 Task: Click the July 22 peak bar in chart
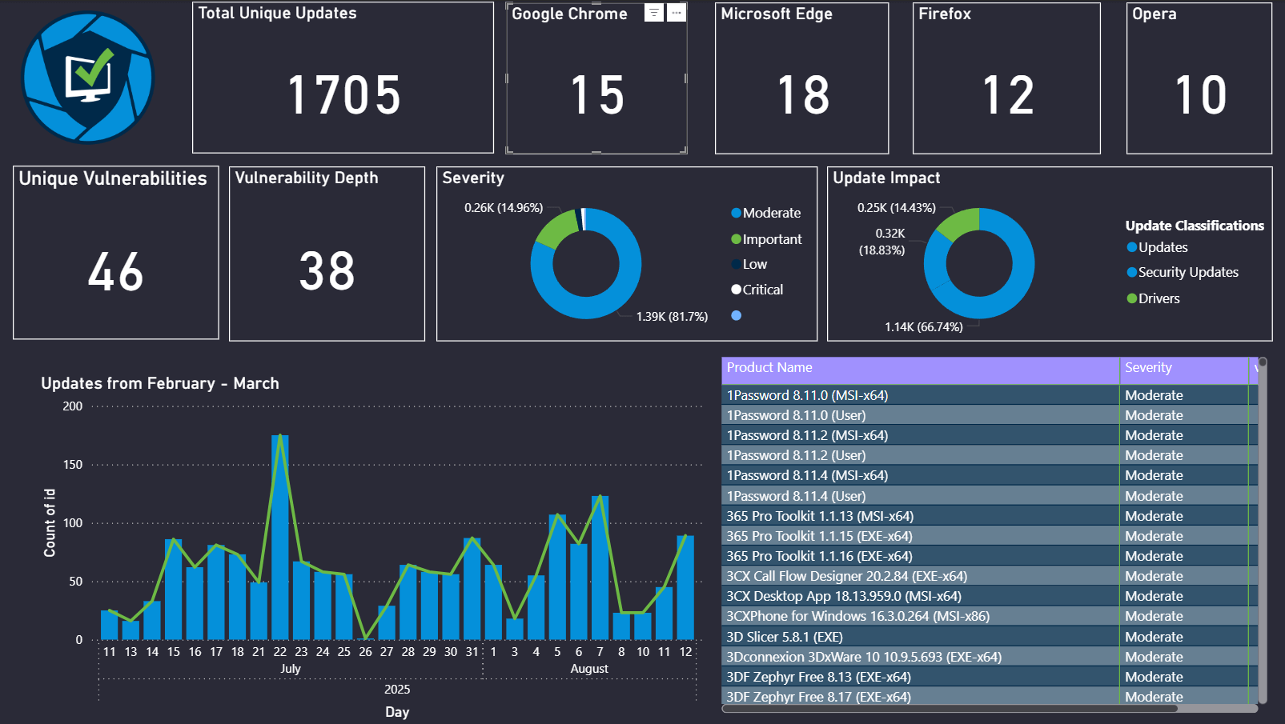[x=280, y=538]
